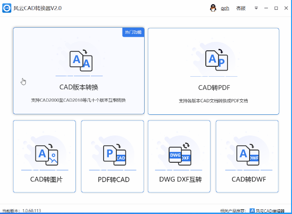Image resolution: width=292 pixels, height=214 pixels.
Task: Select the CAD版本转换 title text
Action: (79, 87)
